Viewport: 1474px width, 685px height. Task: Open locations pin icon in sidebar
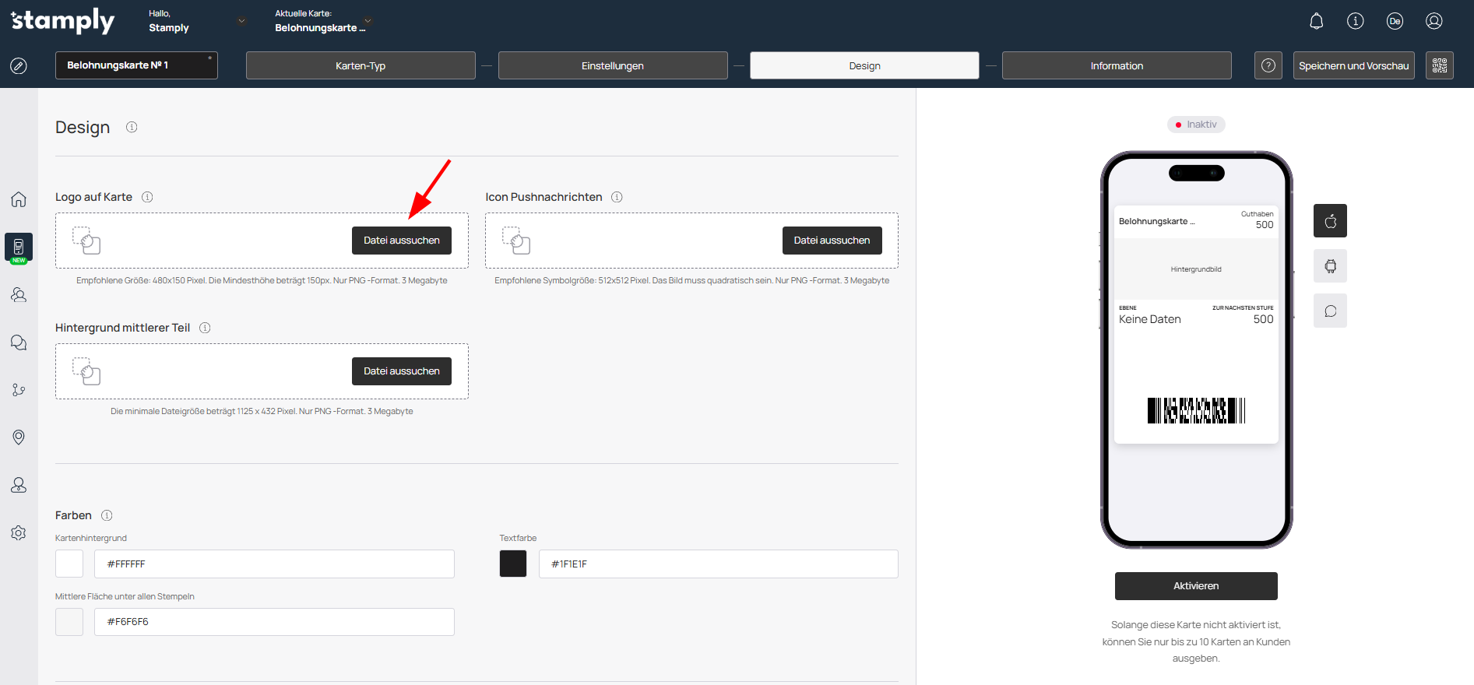pyautogui.click(x=19, y=437)
